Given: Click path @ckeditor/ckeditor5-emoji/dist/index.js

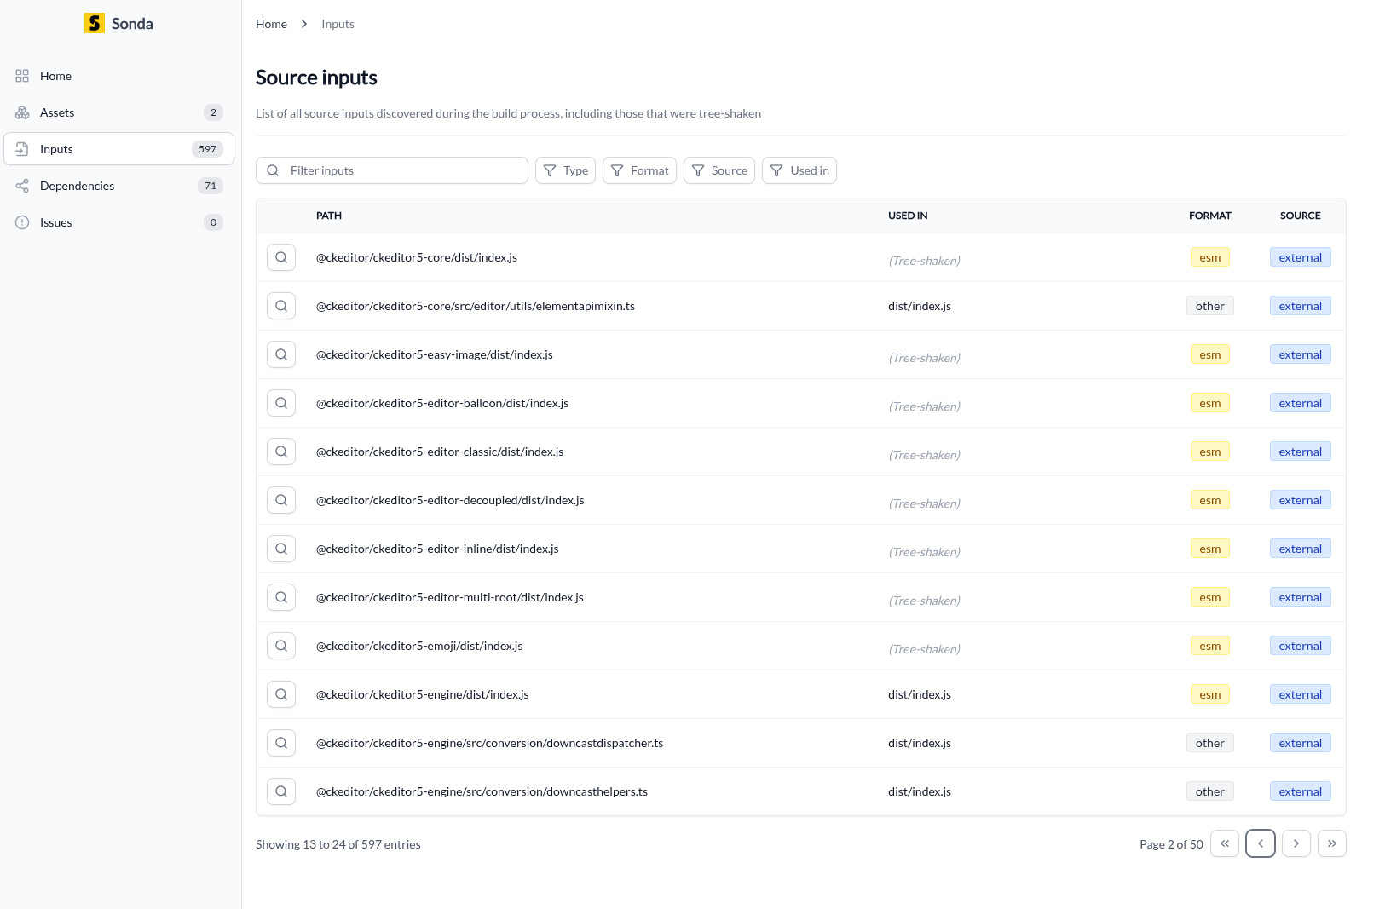Looking at the screenshot, I should 419,646.
